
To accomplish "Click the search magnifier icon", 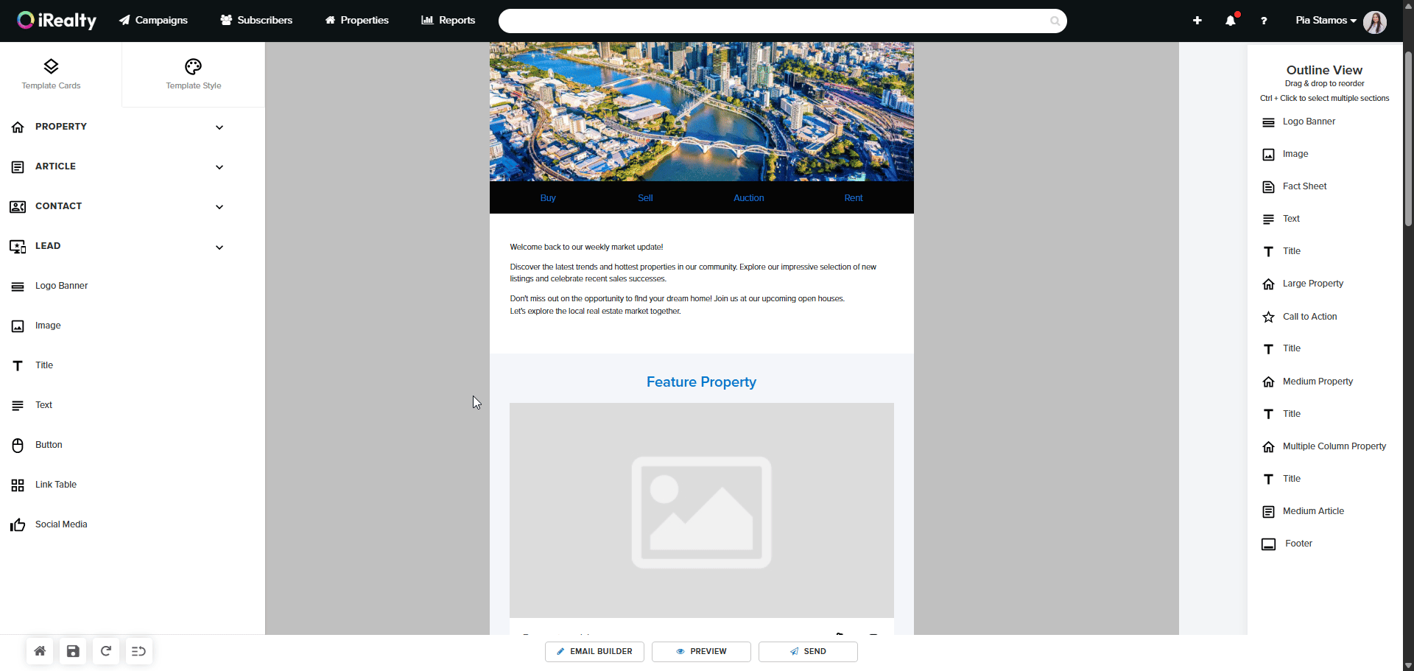I will click(1055, 21).
